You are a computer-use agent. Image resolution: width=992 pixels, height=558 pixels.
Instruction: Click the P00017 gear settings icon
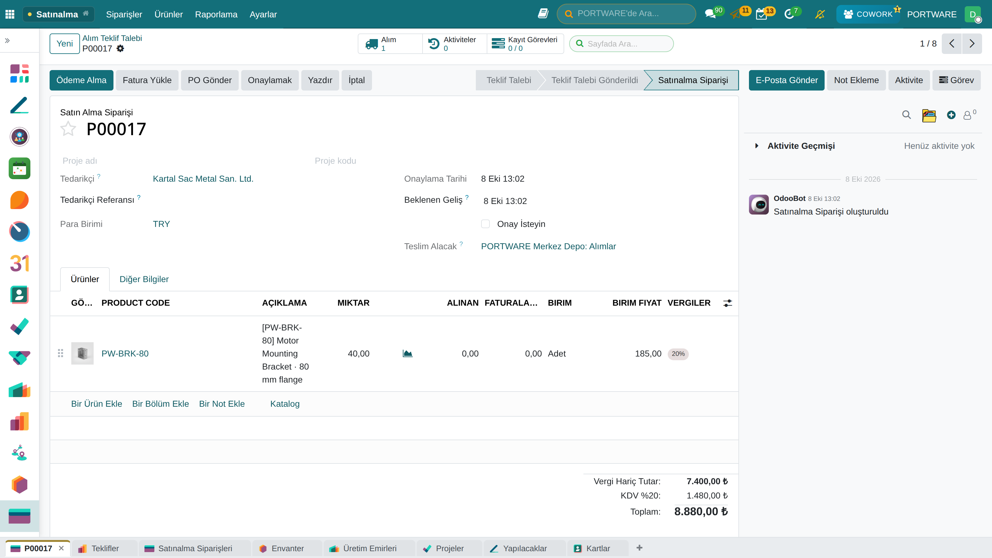point(121,49)
